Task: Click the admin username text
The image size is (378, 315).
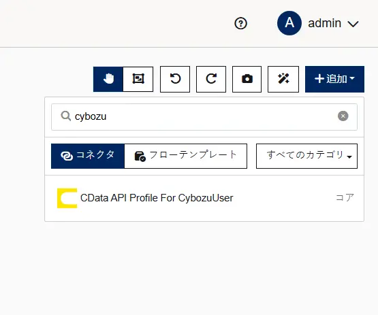Action: coord(324,23)
